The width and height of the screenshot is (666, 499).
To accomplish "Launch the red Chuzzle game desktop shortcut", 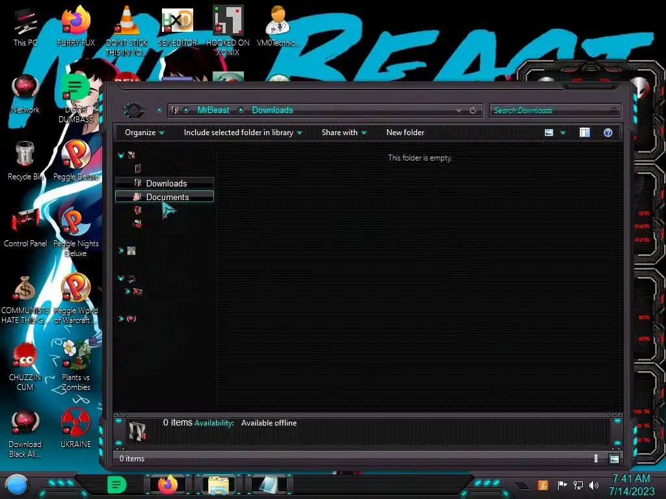I will (x=25, y=366).
